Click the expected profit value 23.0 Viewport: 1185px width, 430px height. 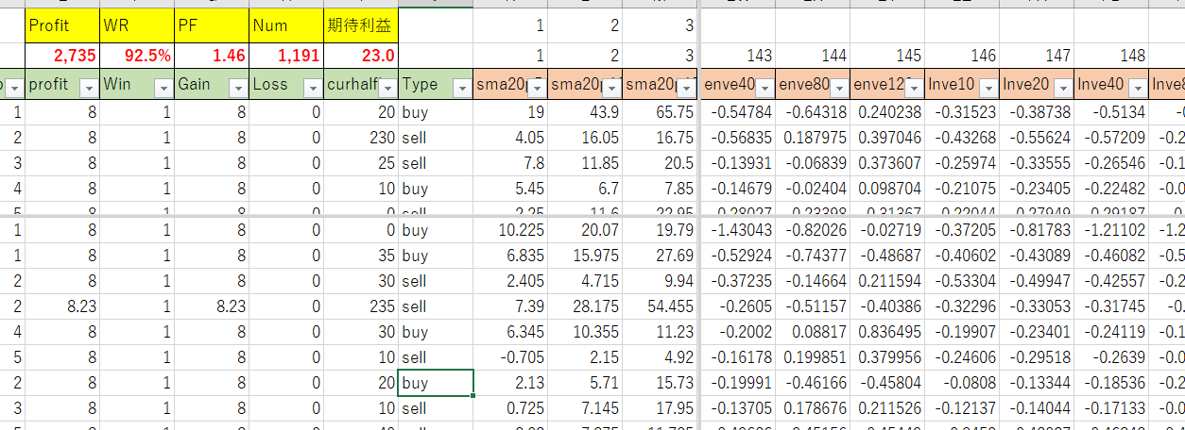click(361, 56)
